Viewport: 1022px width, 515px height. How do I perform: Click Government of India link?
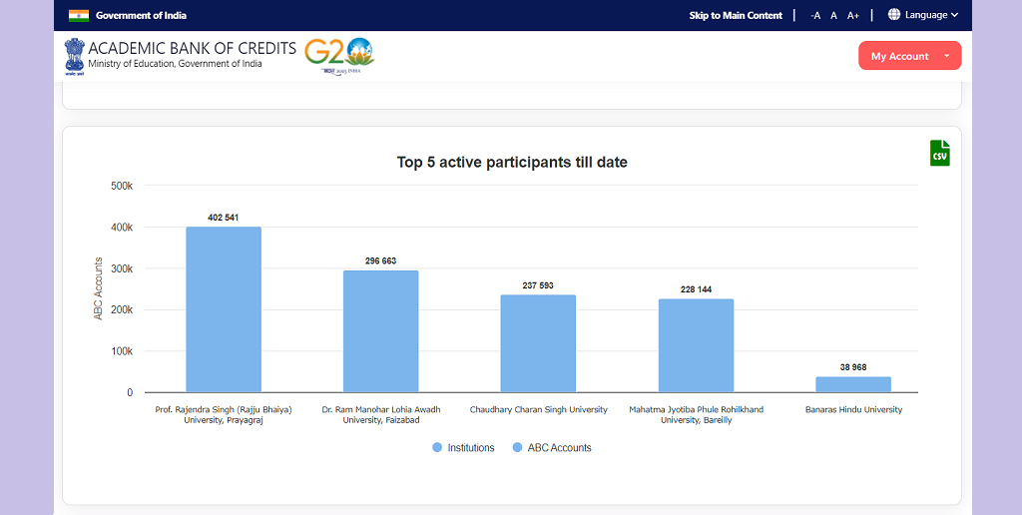click(x=141, y=16)
